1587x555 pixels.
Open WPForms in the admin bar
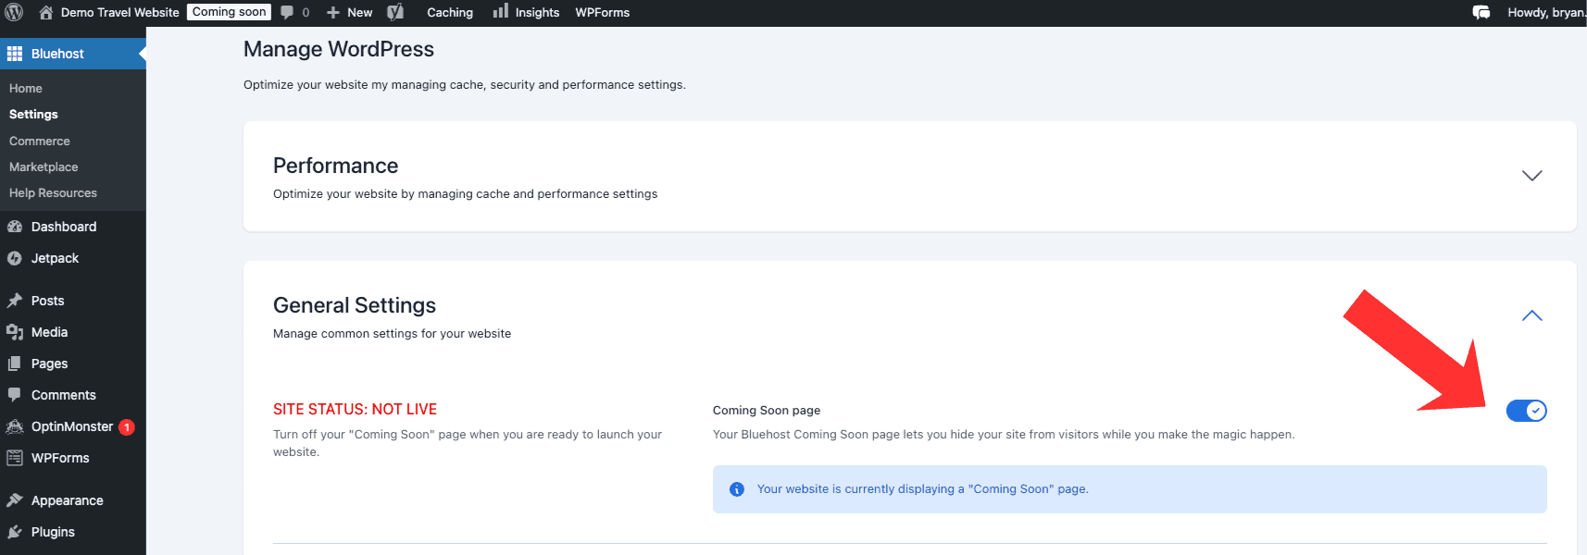pyautogui.click(x=603, y=13)
